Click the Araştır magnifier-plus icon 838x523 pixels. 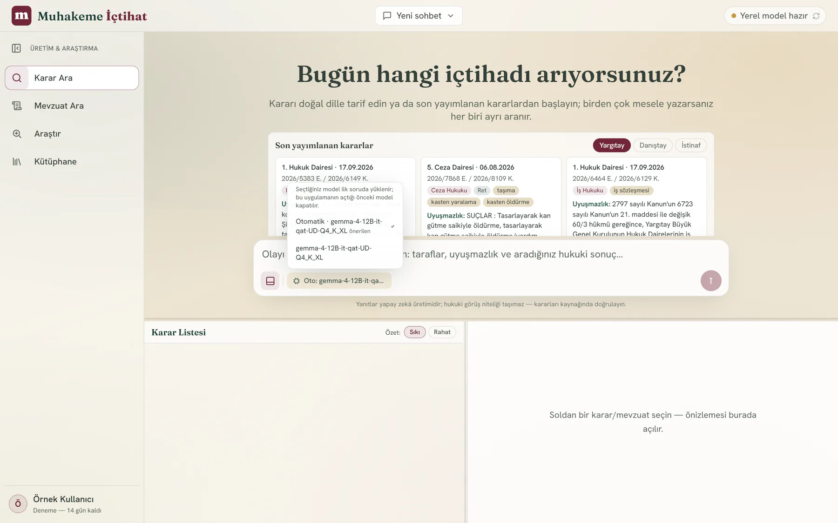point(17,134)
